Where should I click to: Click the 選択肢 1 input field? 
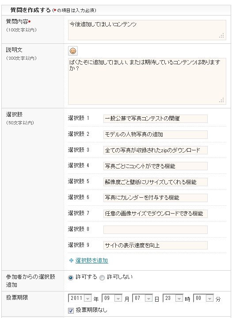click(156, 119)
